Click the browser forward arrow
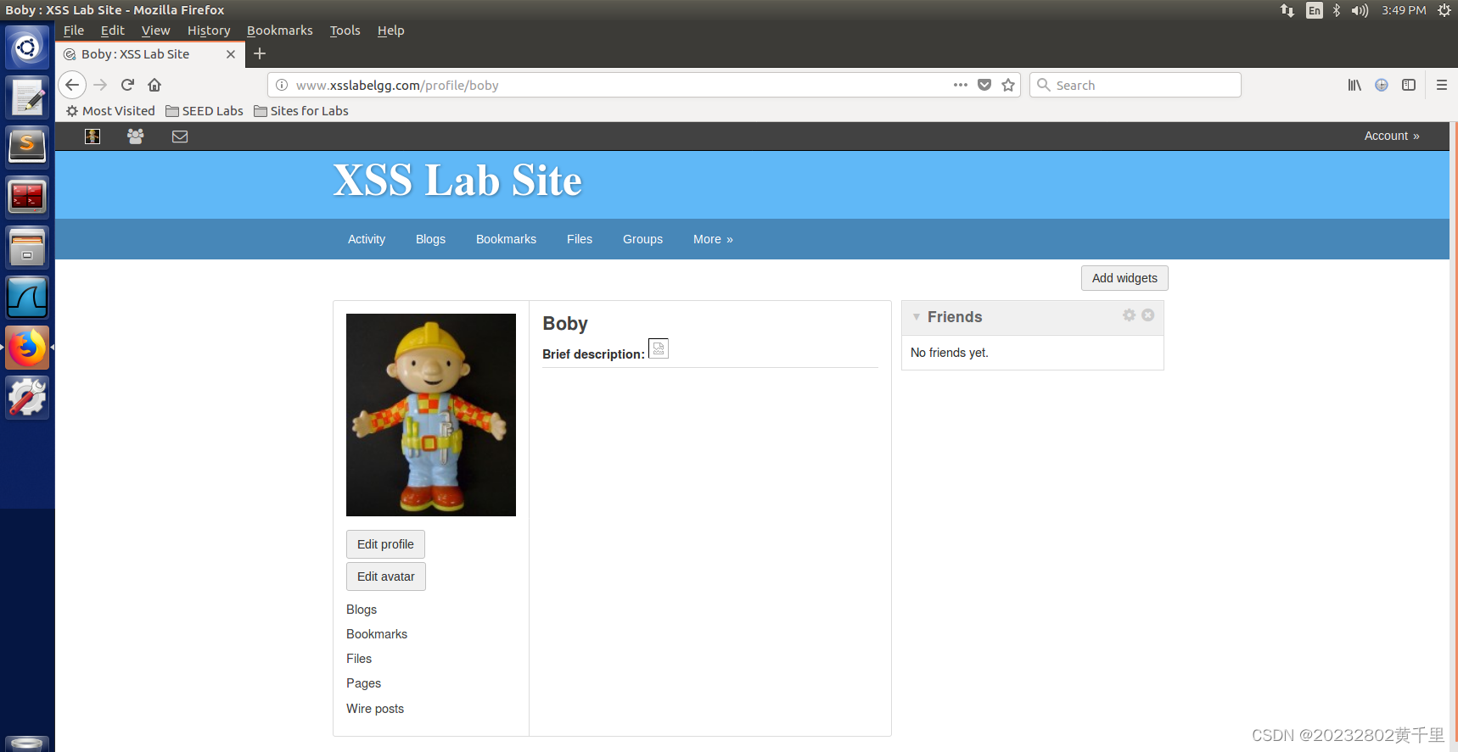Screen dimensions: 1458x752 click(x=100, y=85)
